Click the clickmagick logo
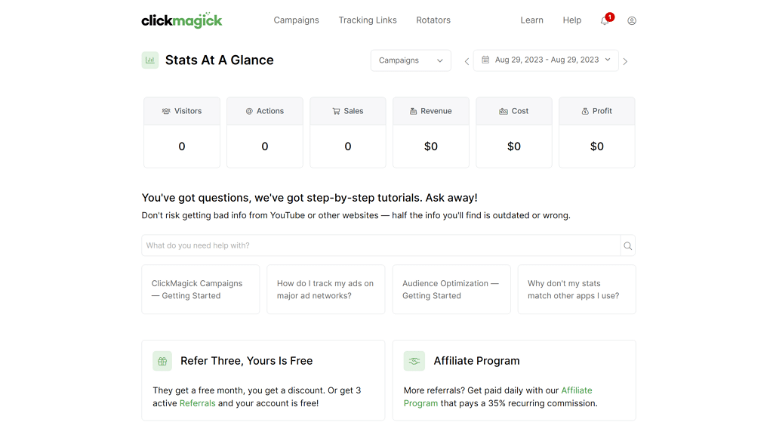This screenshot has width=773, height=444. point(182,20)
